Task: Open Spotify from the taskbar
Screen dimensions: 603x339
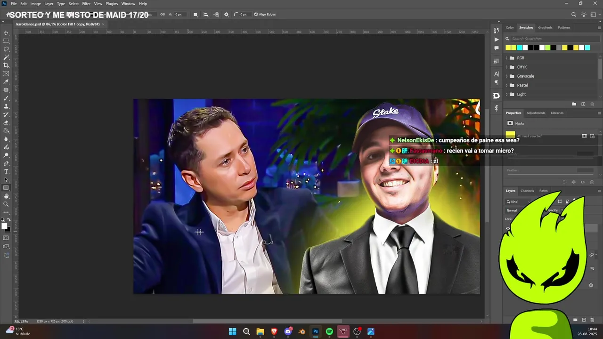Action: [x=329, y=331]
